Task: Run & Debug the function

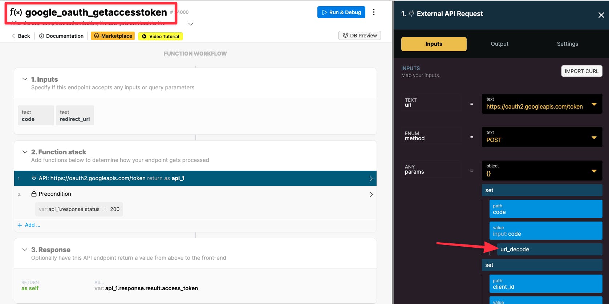Action: click(341, 12)
